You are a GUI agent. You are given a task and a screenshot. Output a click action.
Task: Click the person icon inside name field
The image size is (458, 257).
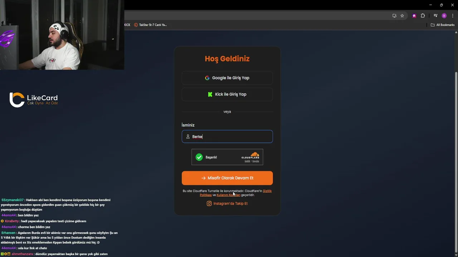188,137
